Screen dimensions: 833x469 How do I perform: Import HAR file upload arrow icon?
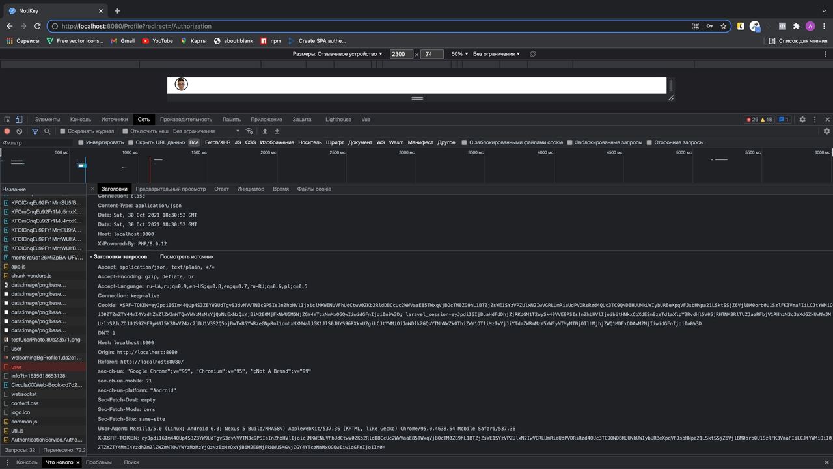click(x=265, y=131)
